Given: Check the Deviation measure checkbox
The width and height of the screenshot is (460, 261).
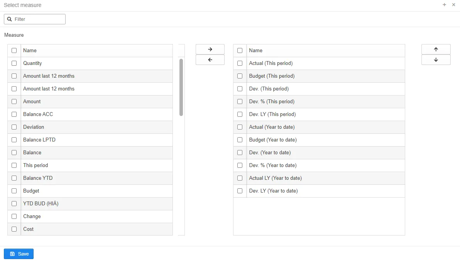Looking at the screenshot, I should pos(14,127).
